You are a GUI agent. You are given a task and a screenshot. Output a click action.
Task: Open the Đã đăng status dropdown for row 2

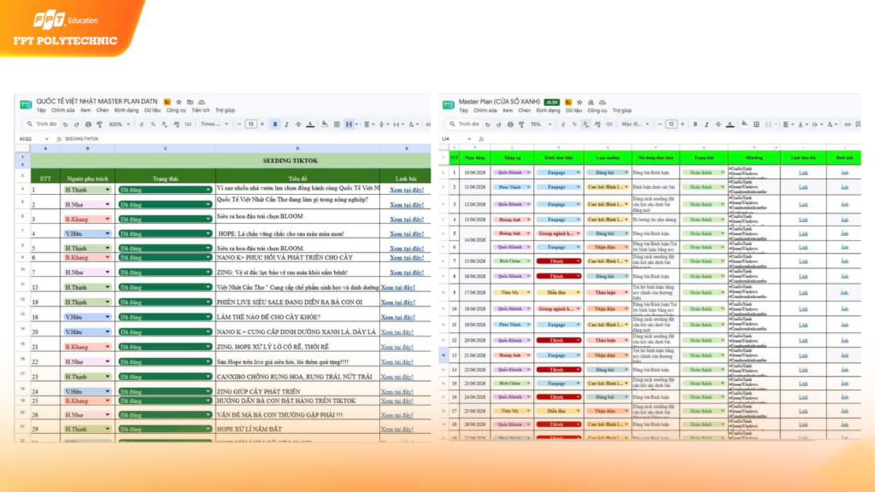click(x=165, y=205)
